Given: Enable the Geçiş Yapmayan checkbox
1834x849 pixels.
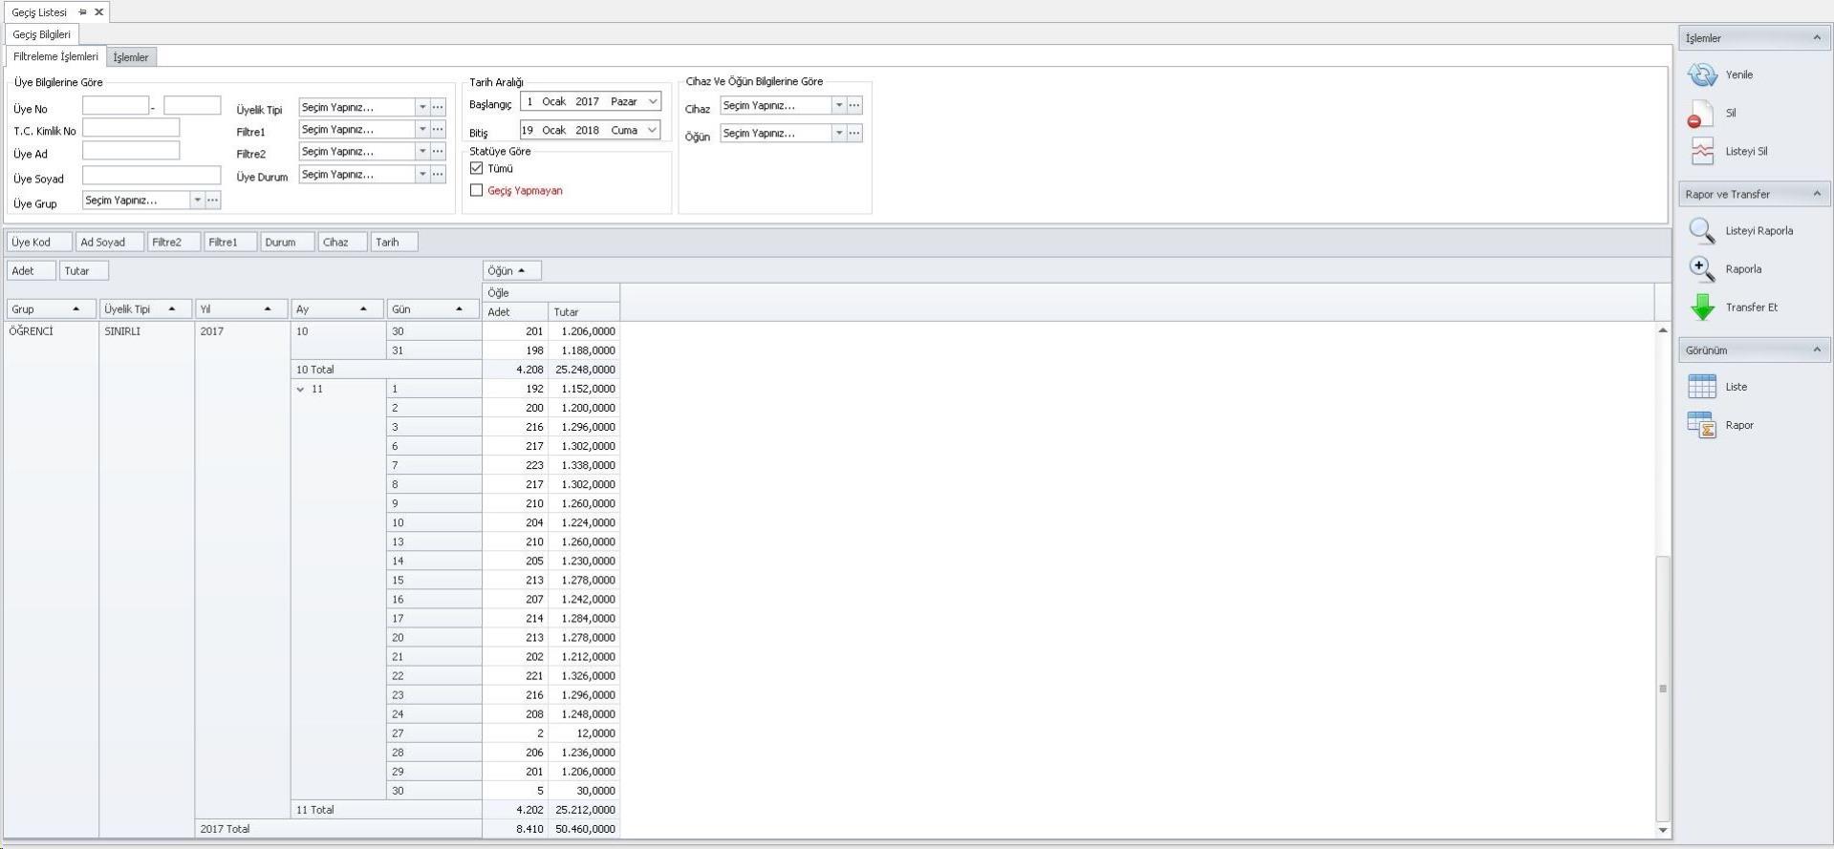Looking at the screenshot, I should [x=476, y=191].
